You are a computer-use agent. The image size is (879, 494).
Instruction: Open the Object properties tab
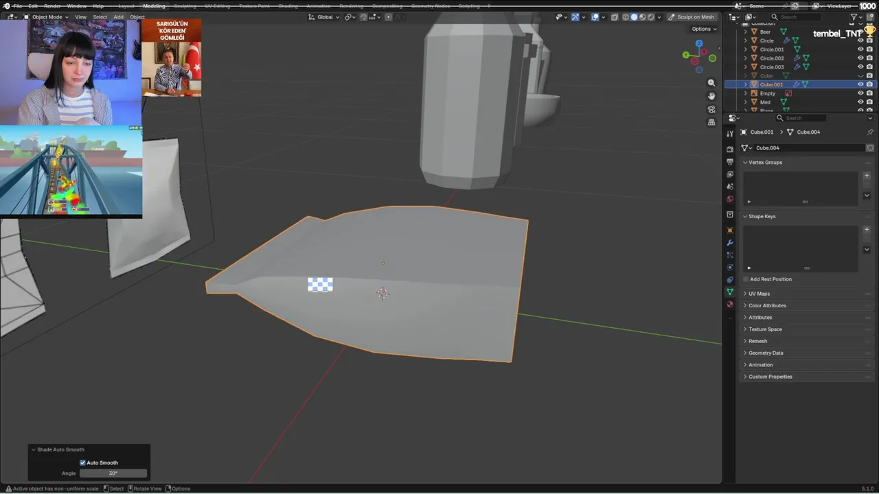coord(730,231)
